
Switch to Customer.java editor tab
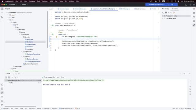(x=63, y=9)
